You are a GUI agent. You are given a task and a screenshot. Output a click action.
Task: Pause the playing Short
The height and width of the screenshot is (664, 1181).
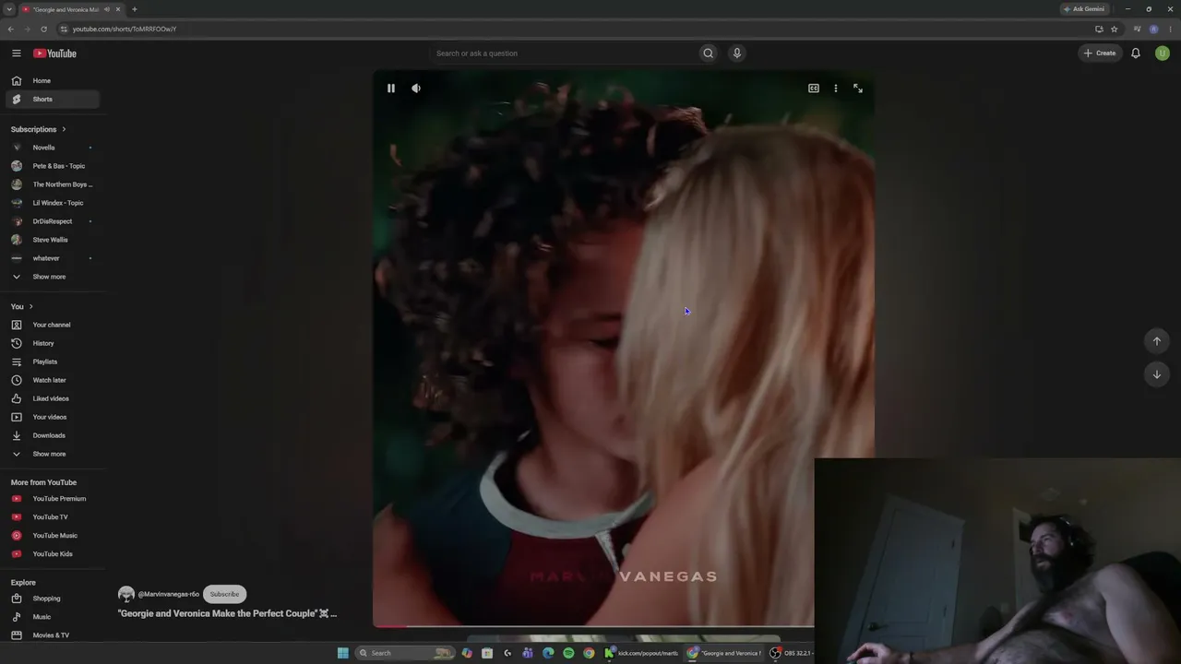(391, 89)
